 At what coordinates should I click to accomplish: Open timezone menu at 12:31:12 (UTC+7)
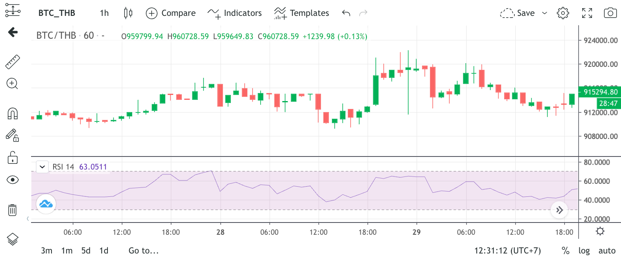pos(508,251)
